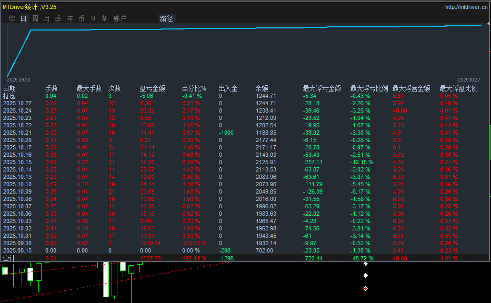The image size is (491, 303).
Task: Click the 最大浮亏金额 column header
Action: [322, 88]
